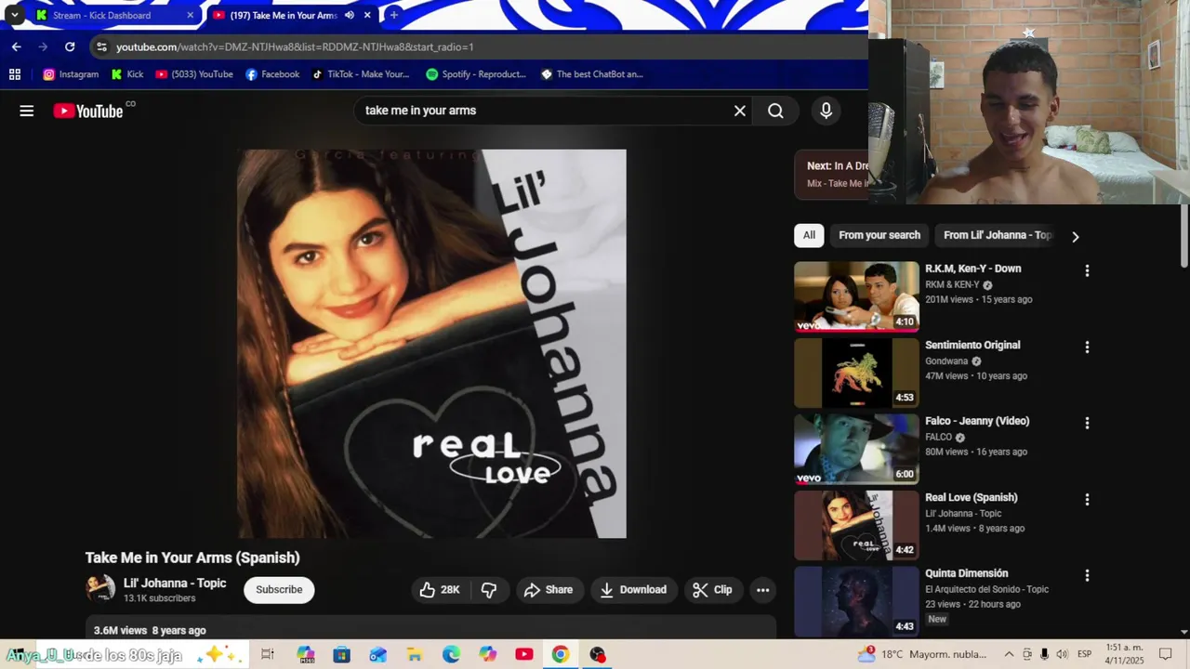Dislike the video with thumbs-down
This screenshot has height=669, width=1190.
[489, 590]
